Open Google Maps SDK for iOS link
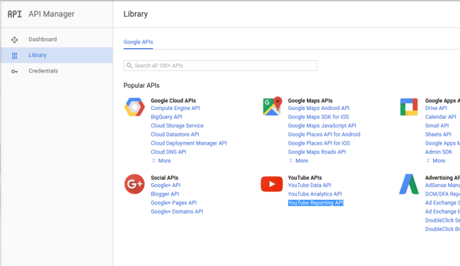This screenshot has height=266, width=460. pos(318,117)
